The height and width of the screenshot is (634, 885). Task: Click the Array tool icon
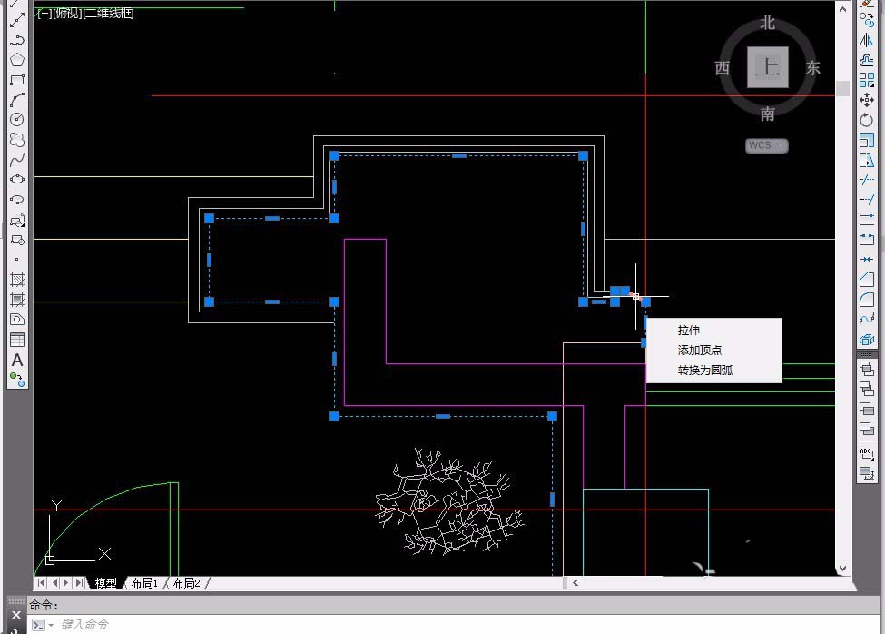coord(866,80)
